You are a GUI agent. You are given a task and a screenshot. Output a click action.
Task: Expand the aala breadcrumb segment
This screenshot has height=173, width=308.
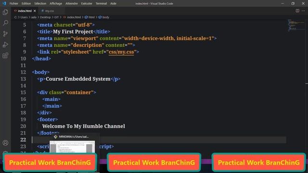34,17
